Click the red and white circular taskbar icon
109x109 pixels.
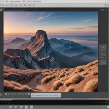coord(21,107)
